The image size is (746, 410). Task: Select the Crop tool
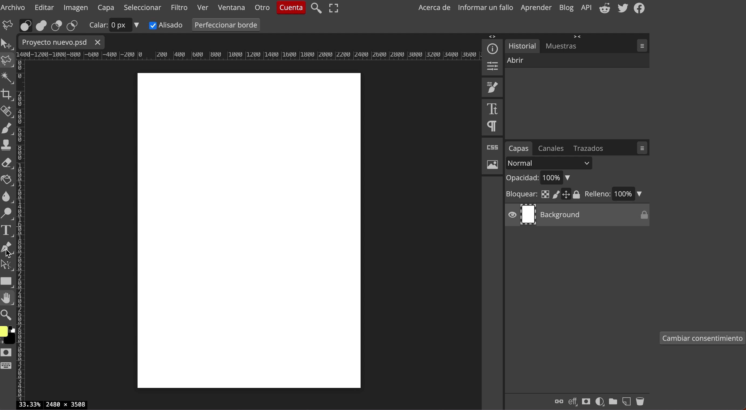click(6, 94)
